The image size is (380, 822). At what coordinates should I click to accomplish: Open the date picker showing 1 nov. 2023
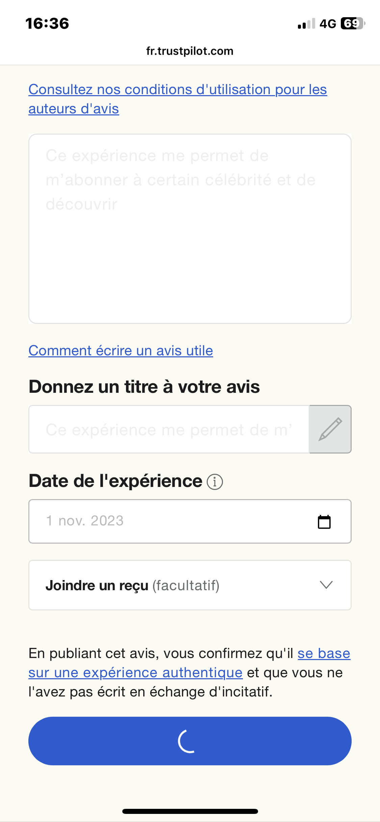coord(169,521)
